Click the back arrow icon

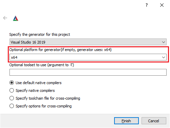(5, 18)
